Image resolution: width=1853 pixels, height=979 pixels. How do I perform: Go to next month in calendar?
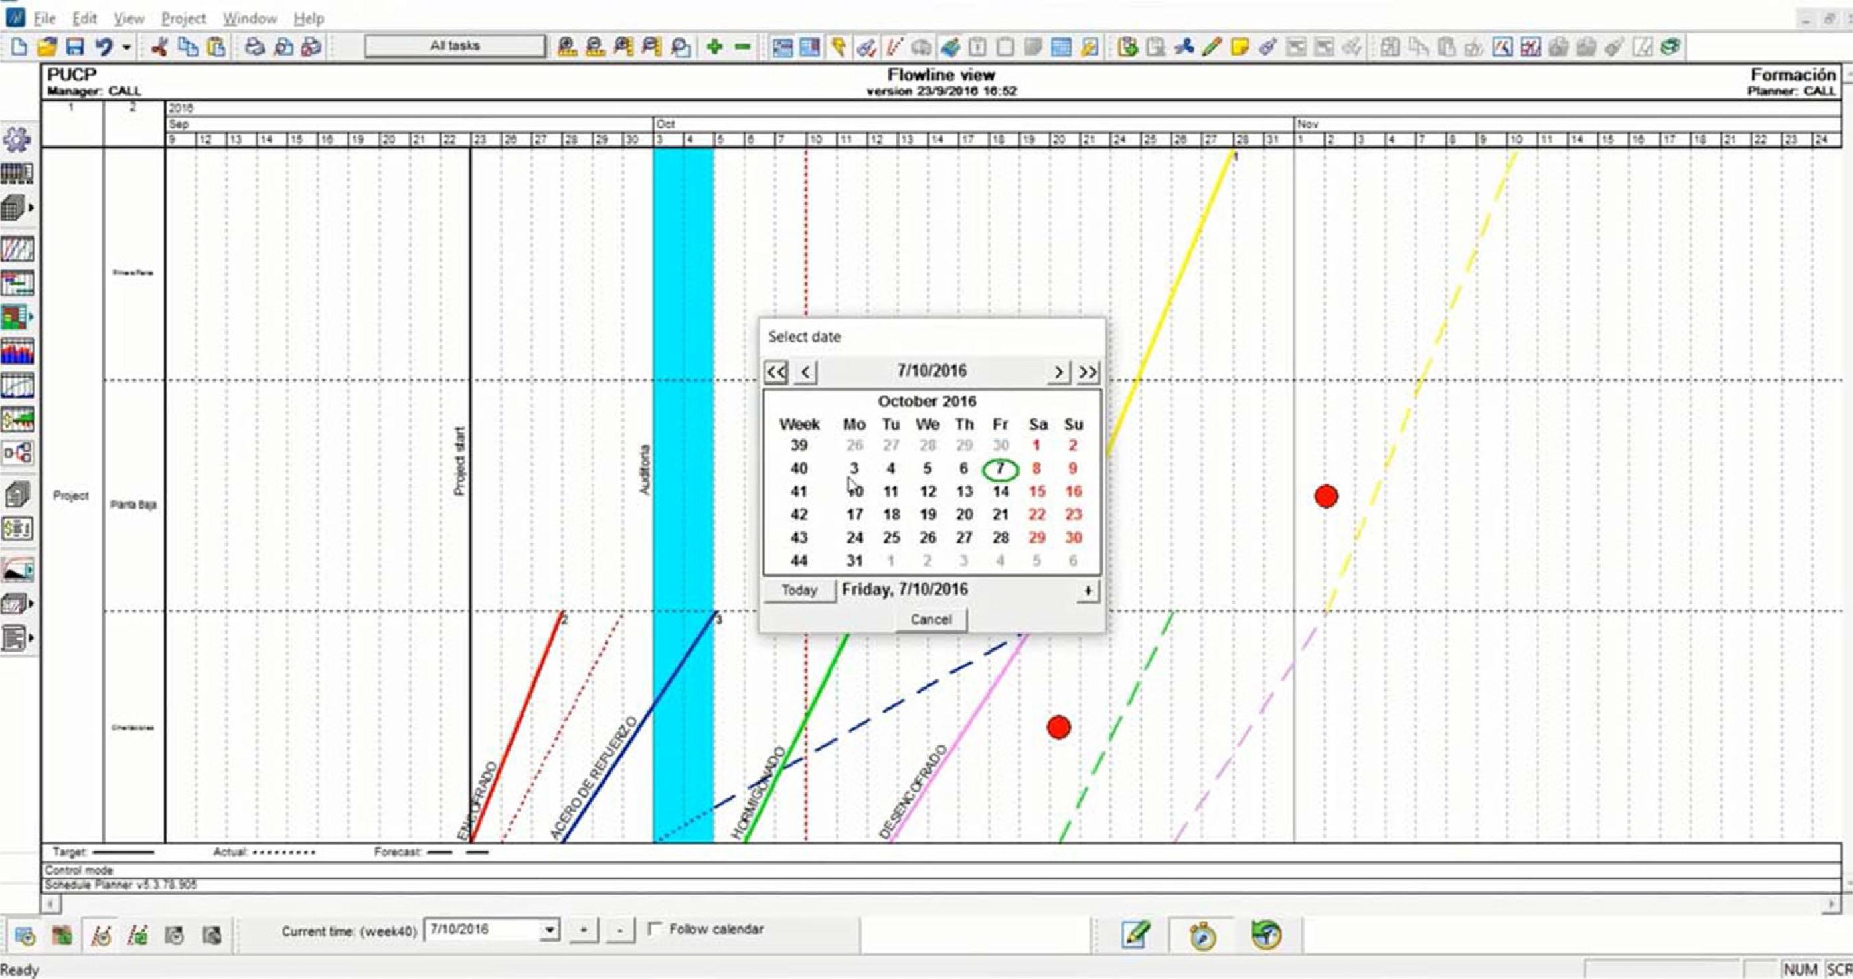[x=1058, y=372]
